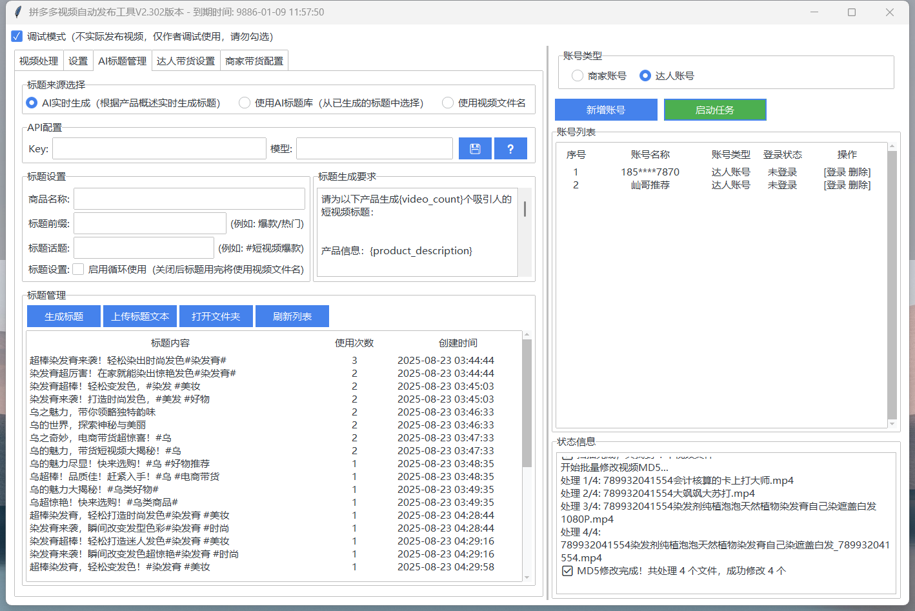
Task: Focus the 模型 model input field
Action: tap(374, 148)
